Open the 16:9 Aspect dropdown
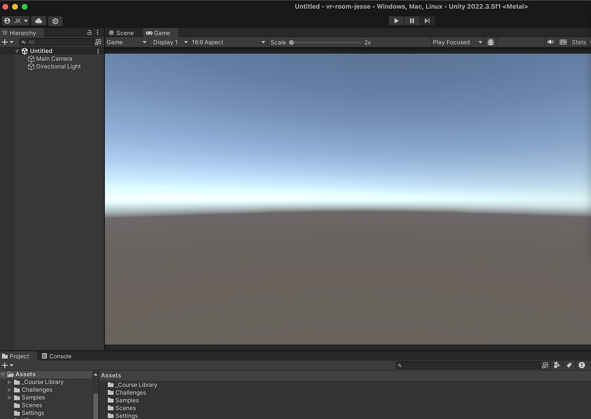 point(228,42)
